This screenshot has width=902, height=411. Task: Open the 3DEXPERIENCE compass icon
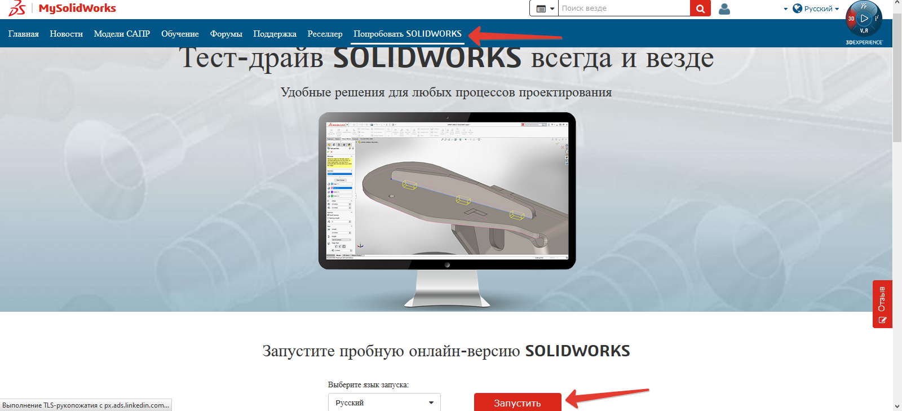click(864, 19)
